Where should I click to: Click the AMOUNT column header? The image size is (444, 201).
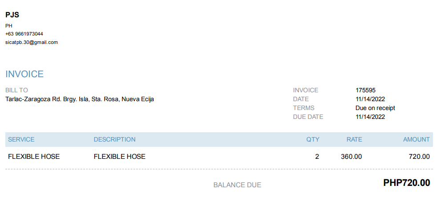point(416,139)
